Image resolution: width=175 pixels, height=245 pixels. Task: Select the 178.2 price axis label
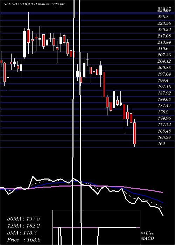click(163, 112)
